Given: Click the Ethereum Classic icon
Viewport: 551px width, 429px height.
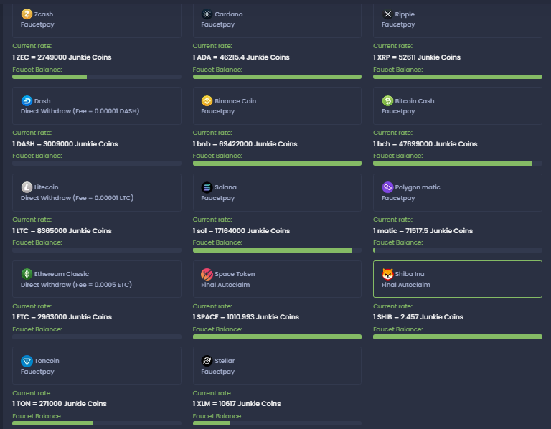Looking at the screenshot, I should click(x=27, y=274).
